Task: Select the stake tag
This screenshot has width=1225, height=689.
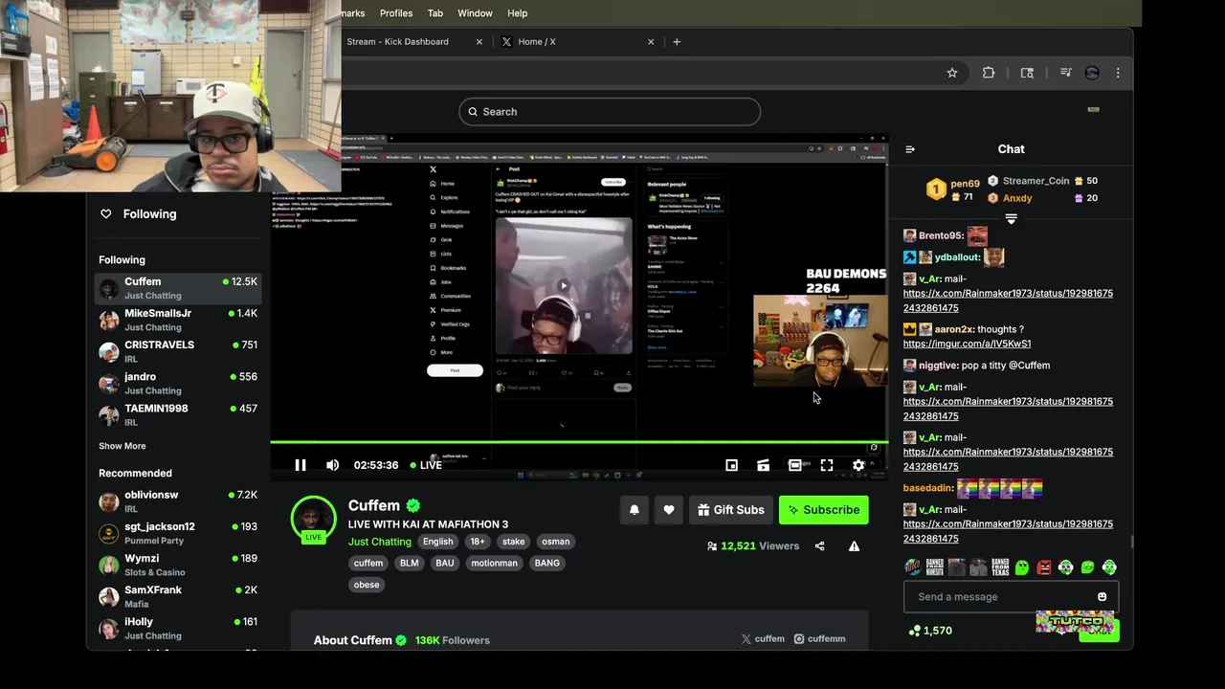Action: 514,542
